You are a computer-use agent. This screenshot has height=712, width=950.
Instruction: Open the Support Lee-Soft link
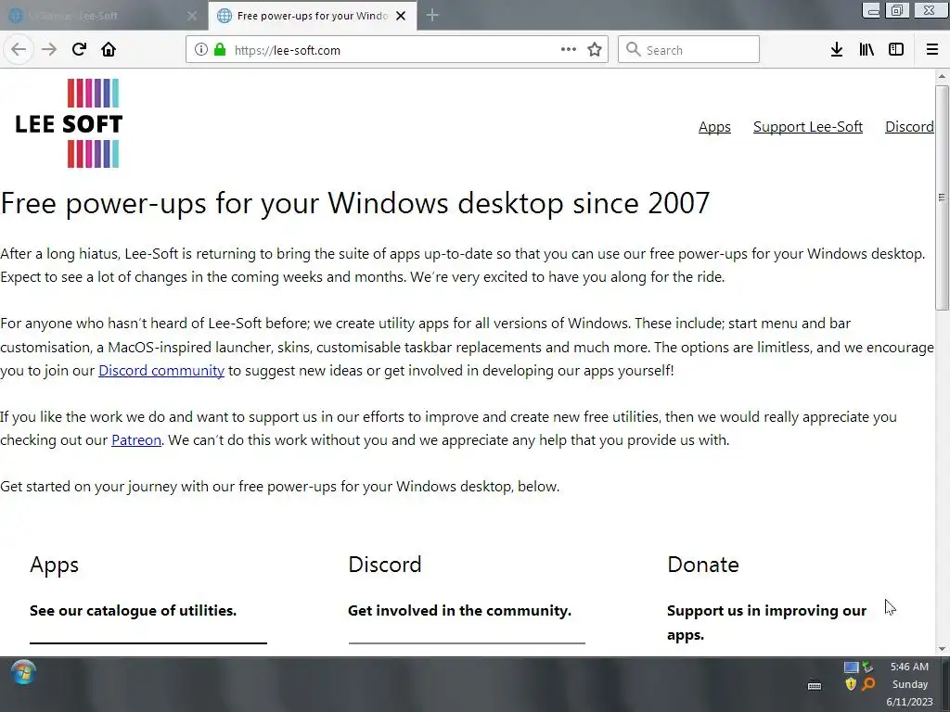808,126
